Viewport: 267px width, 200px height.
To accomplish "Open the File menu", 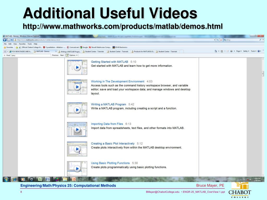I will click(5, 44).
